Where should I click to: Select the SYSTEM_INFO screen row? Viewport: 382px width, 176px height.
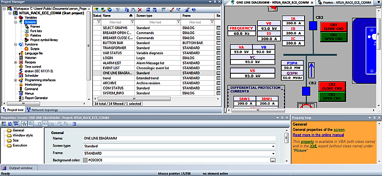157,93
